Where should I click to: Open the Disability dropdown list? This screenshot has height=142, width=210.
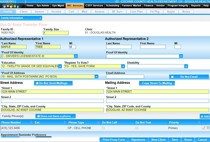(186, 66)
